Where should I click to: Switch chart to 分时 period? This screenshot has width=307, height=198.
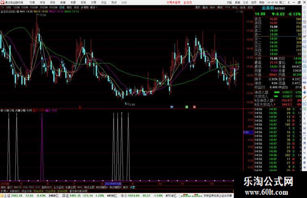point(8,7)
